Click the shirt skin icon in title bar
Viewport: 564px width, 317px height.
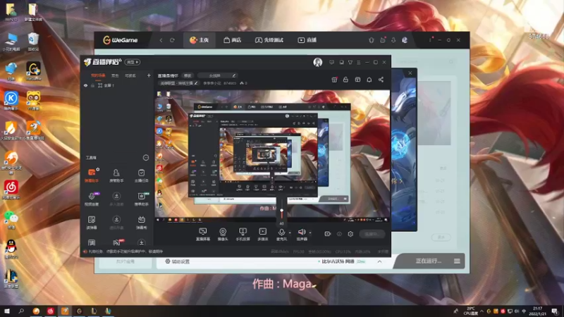point(350,62)
